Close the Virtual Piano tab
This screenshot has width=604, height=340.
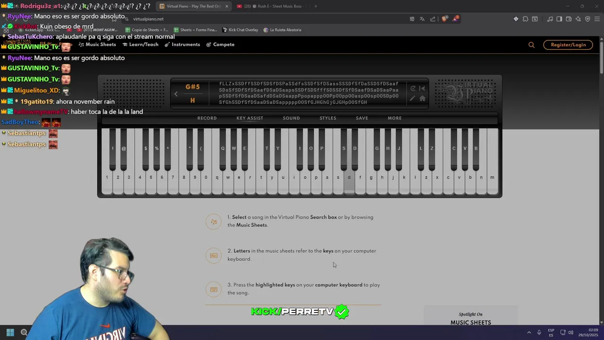pos(226,6)
